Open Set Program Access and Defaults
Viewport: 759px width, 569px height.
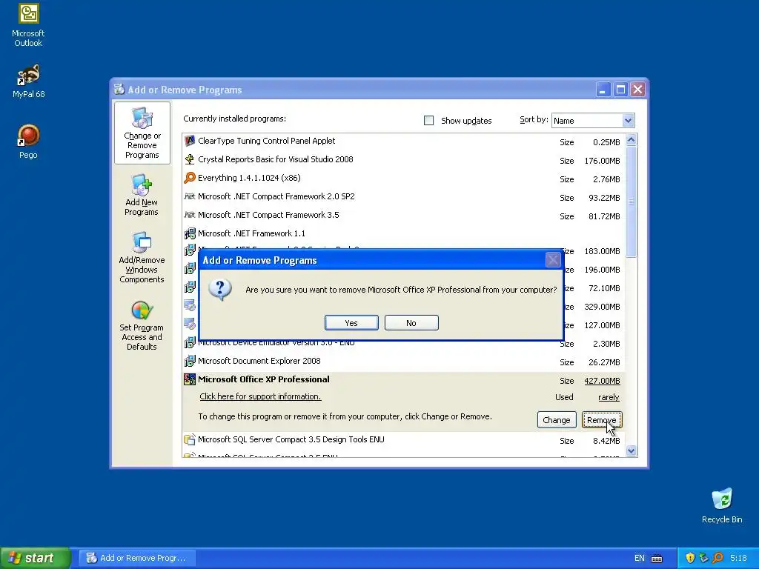(x=142, y=326)
